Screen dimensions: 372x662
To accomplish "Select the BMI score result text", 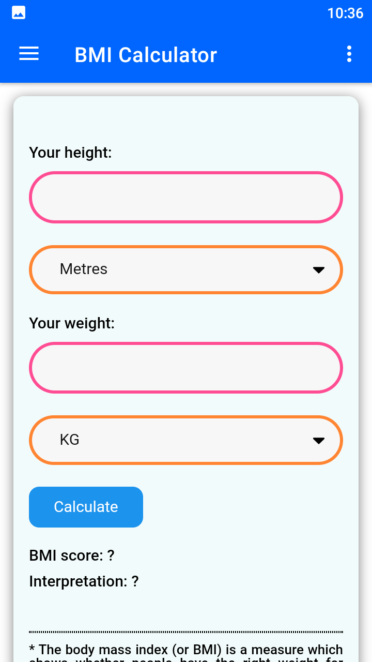I will pos(72,555).
